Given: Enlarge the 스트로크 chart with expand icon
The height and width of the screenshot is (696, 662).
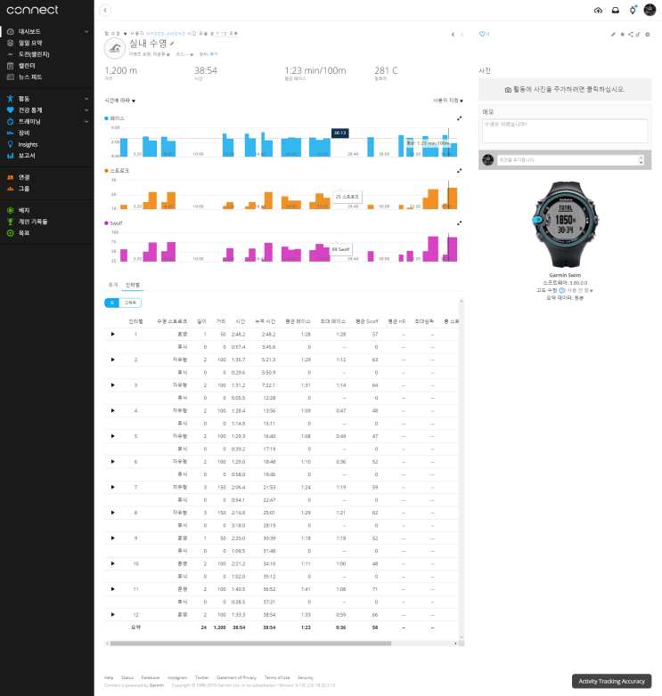Looking at the screenshot, I should point(460,171).
